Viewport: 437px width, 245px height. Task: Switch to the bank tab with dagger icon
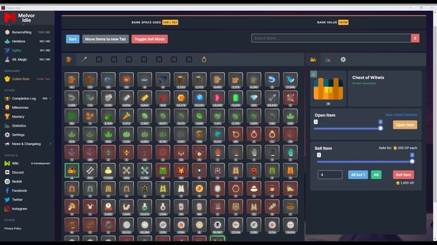point(84,59)
